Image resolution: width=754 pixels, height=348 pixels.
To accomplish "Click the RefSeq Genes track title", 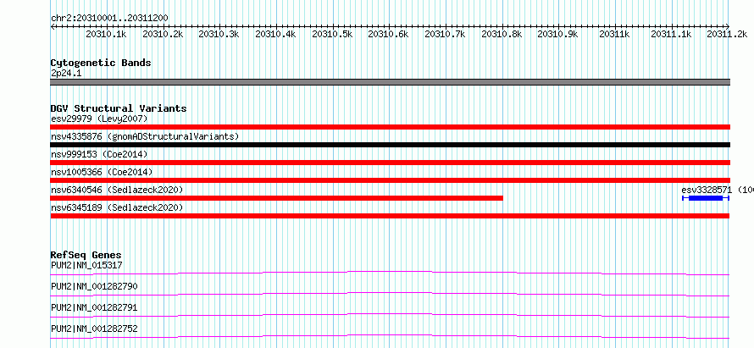I will [x=86, y=255].
